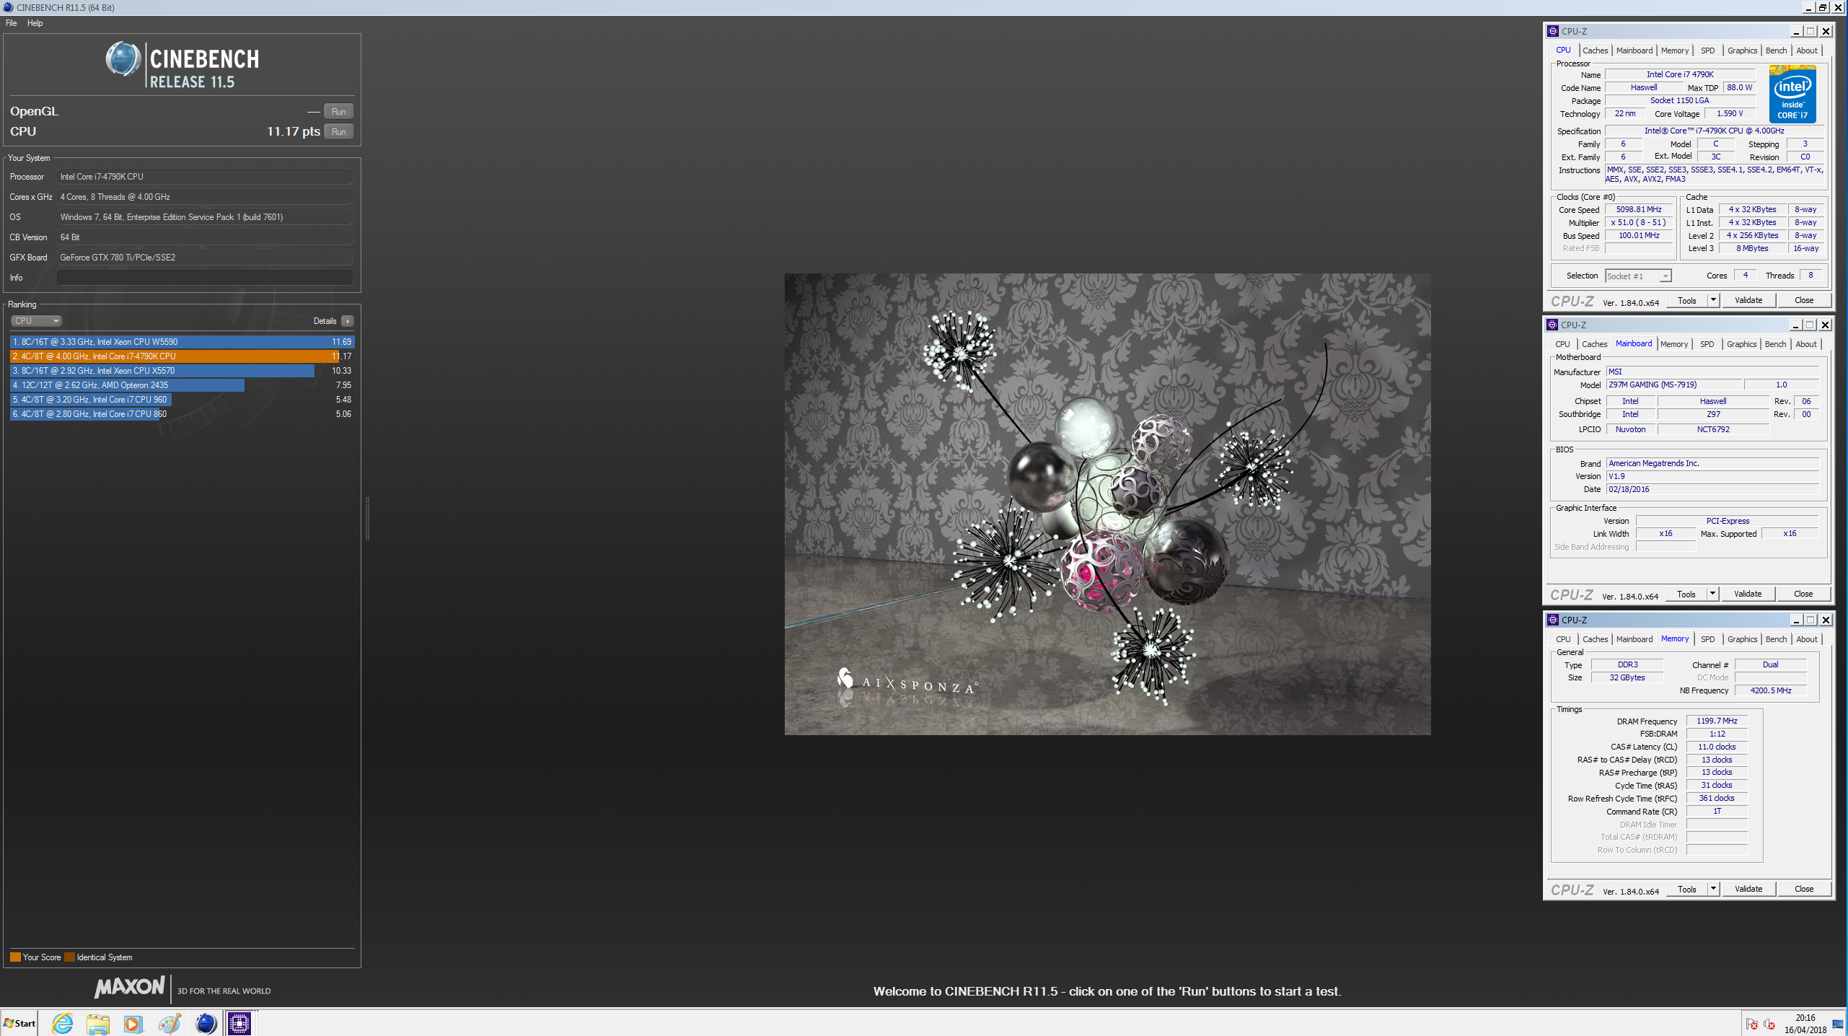Click Tools button in bottom CPU-Z window

(1686, 889)
